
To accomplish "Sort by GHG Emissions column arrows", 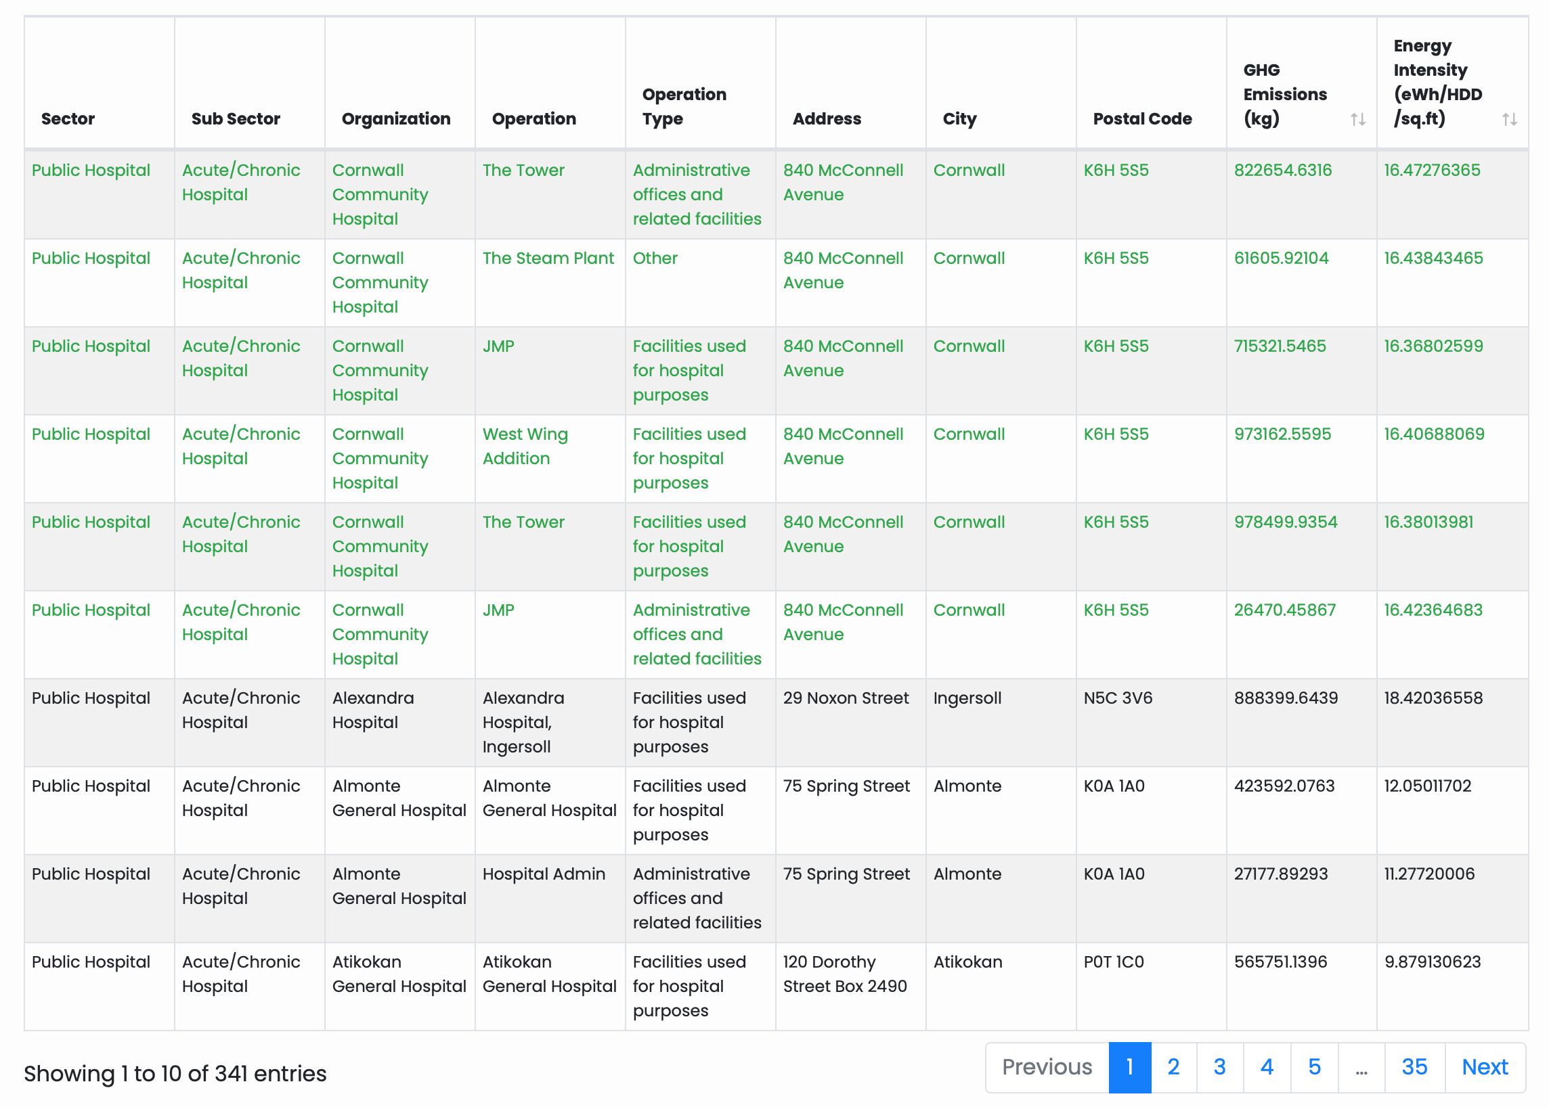I will coord(1357,119).
